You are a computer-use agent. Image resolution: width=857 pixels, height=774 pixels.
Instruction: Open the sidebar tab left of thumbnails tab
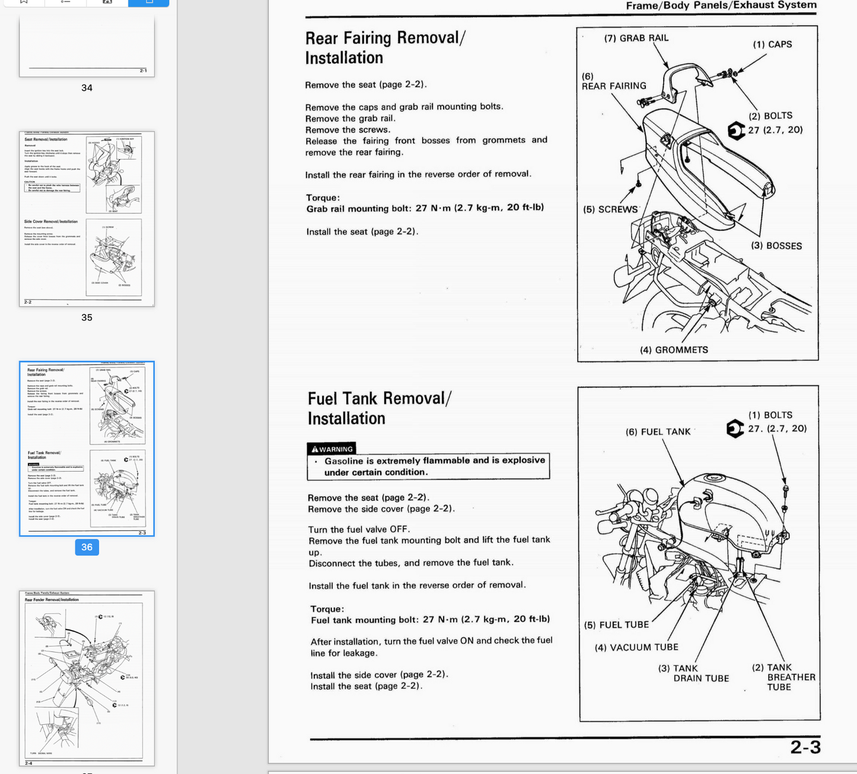click(x=107, y=2)
